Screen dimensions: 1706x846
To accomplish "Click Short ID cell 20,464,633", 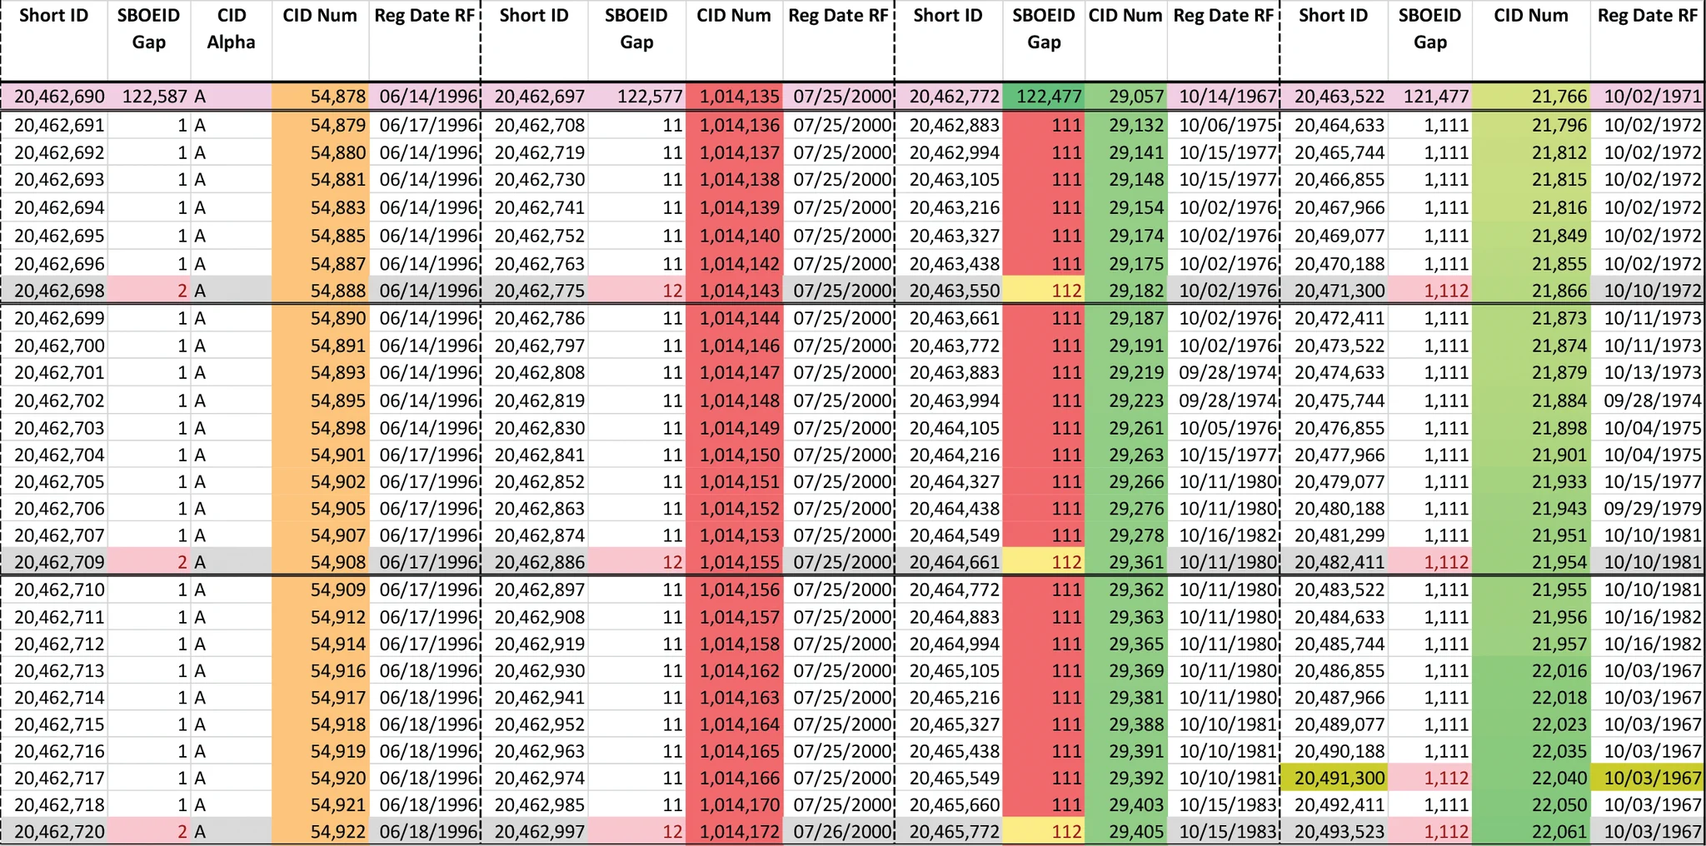I will (x=1334, y=126).
